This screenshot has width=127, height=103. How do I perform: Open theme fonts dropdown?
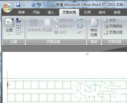[19, 26]
